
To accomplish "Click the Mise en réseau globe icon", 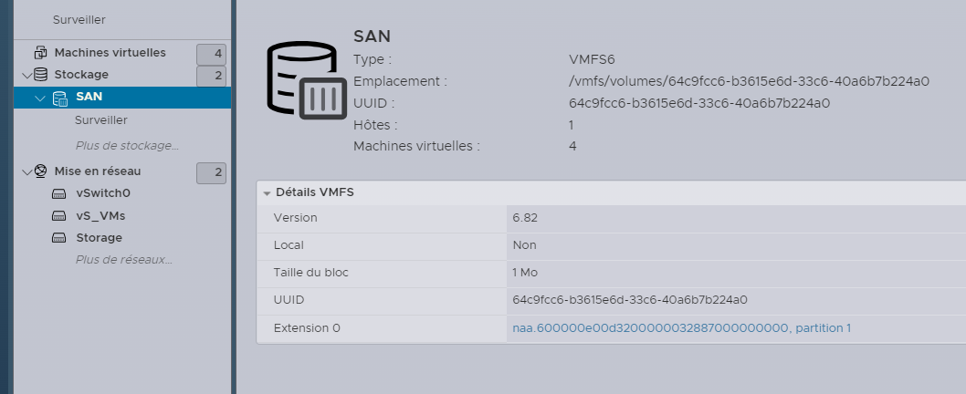I will [40, 171].
